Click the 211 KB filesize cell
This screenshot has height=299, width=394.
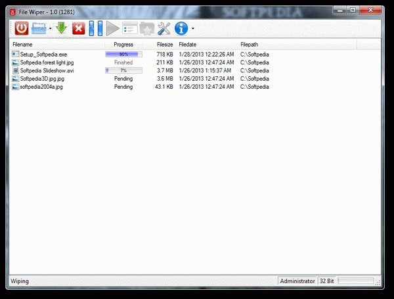point(165,62)
